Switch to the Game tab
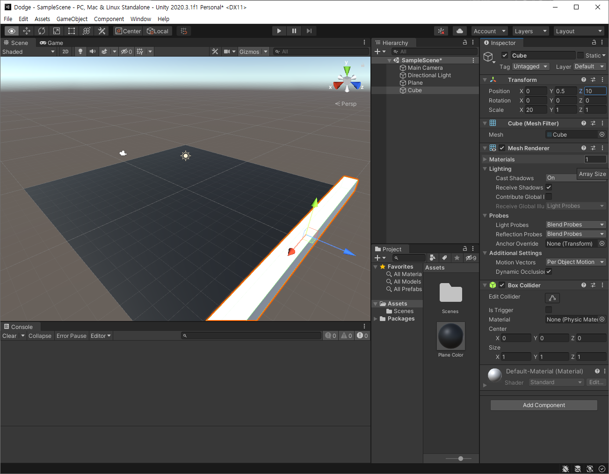Image resolution: width=609 pixels, height=474 pixels. tap(51, 43)
